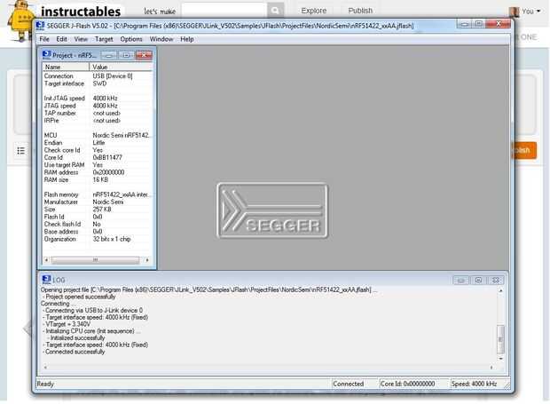Viewport: 550px width, 404px height.
Task: Select the MCU row
Action: point(98,135)
